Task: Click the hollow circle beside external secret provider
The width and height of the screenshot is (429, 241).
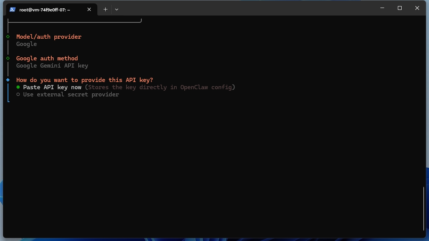Action: (17, 94)
